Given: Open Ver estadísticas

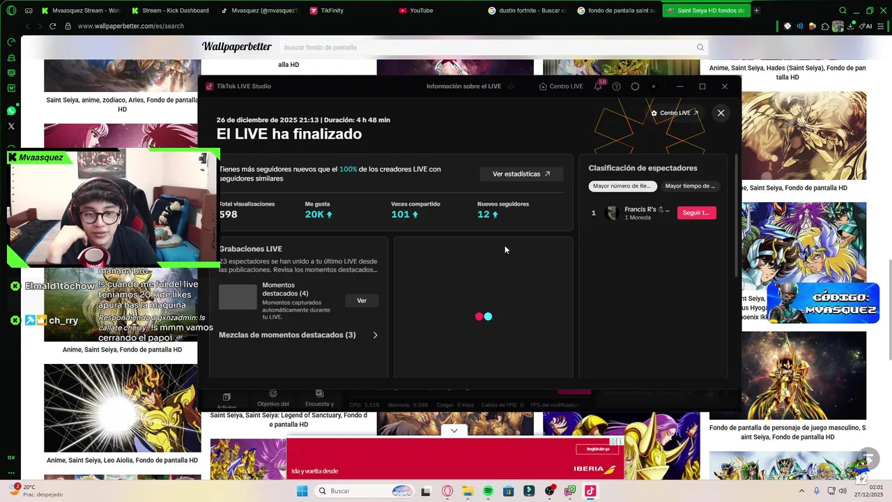Looking at the screenshot, I should click(521, 174).
